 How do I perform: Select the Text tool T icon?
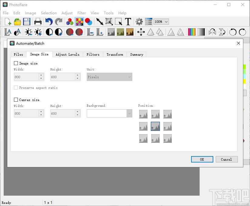tap(128, 22)
